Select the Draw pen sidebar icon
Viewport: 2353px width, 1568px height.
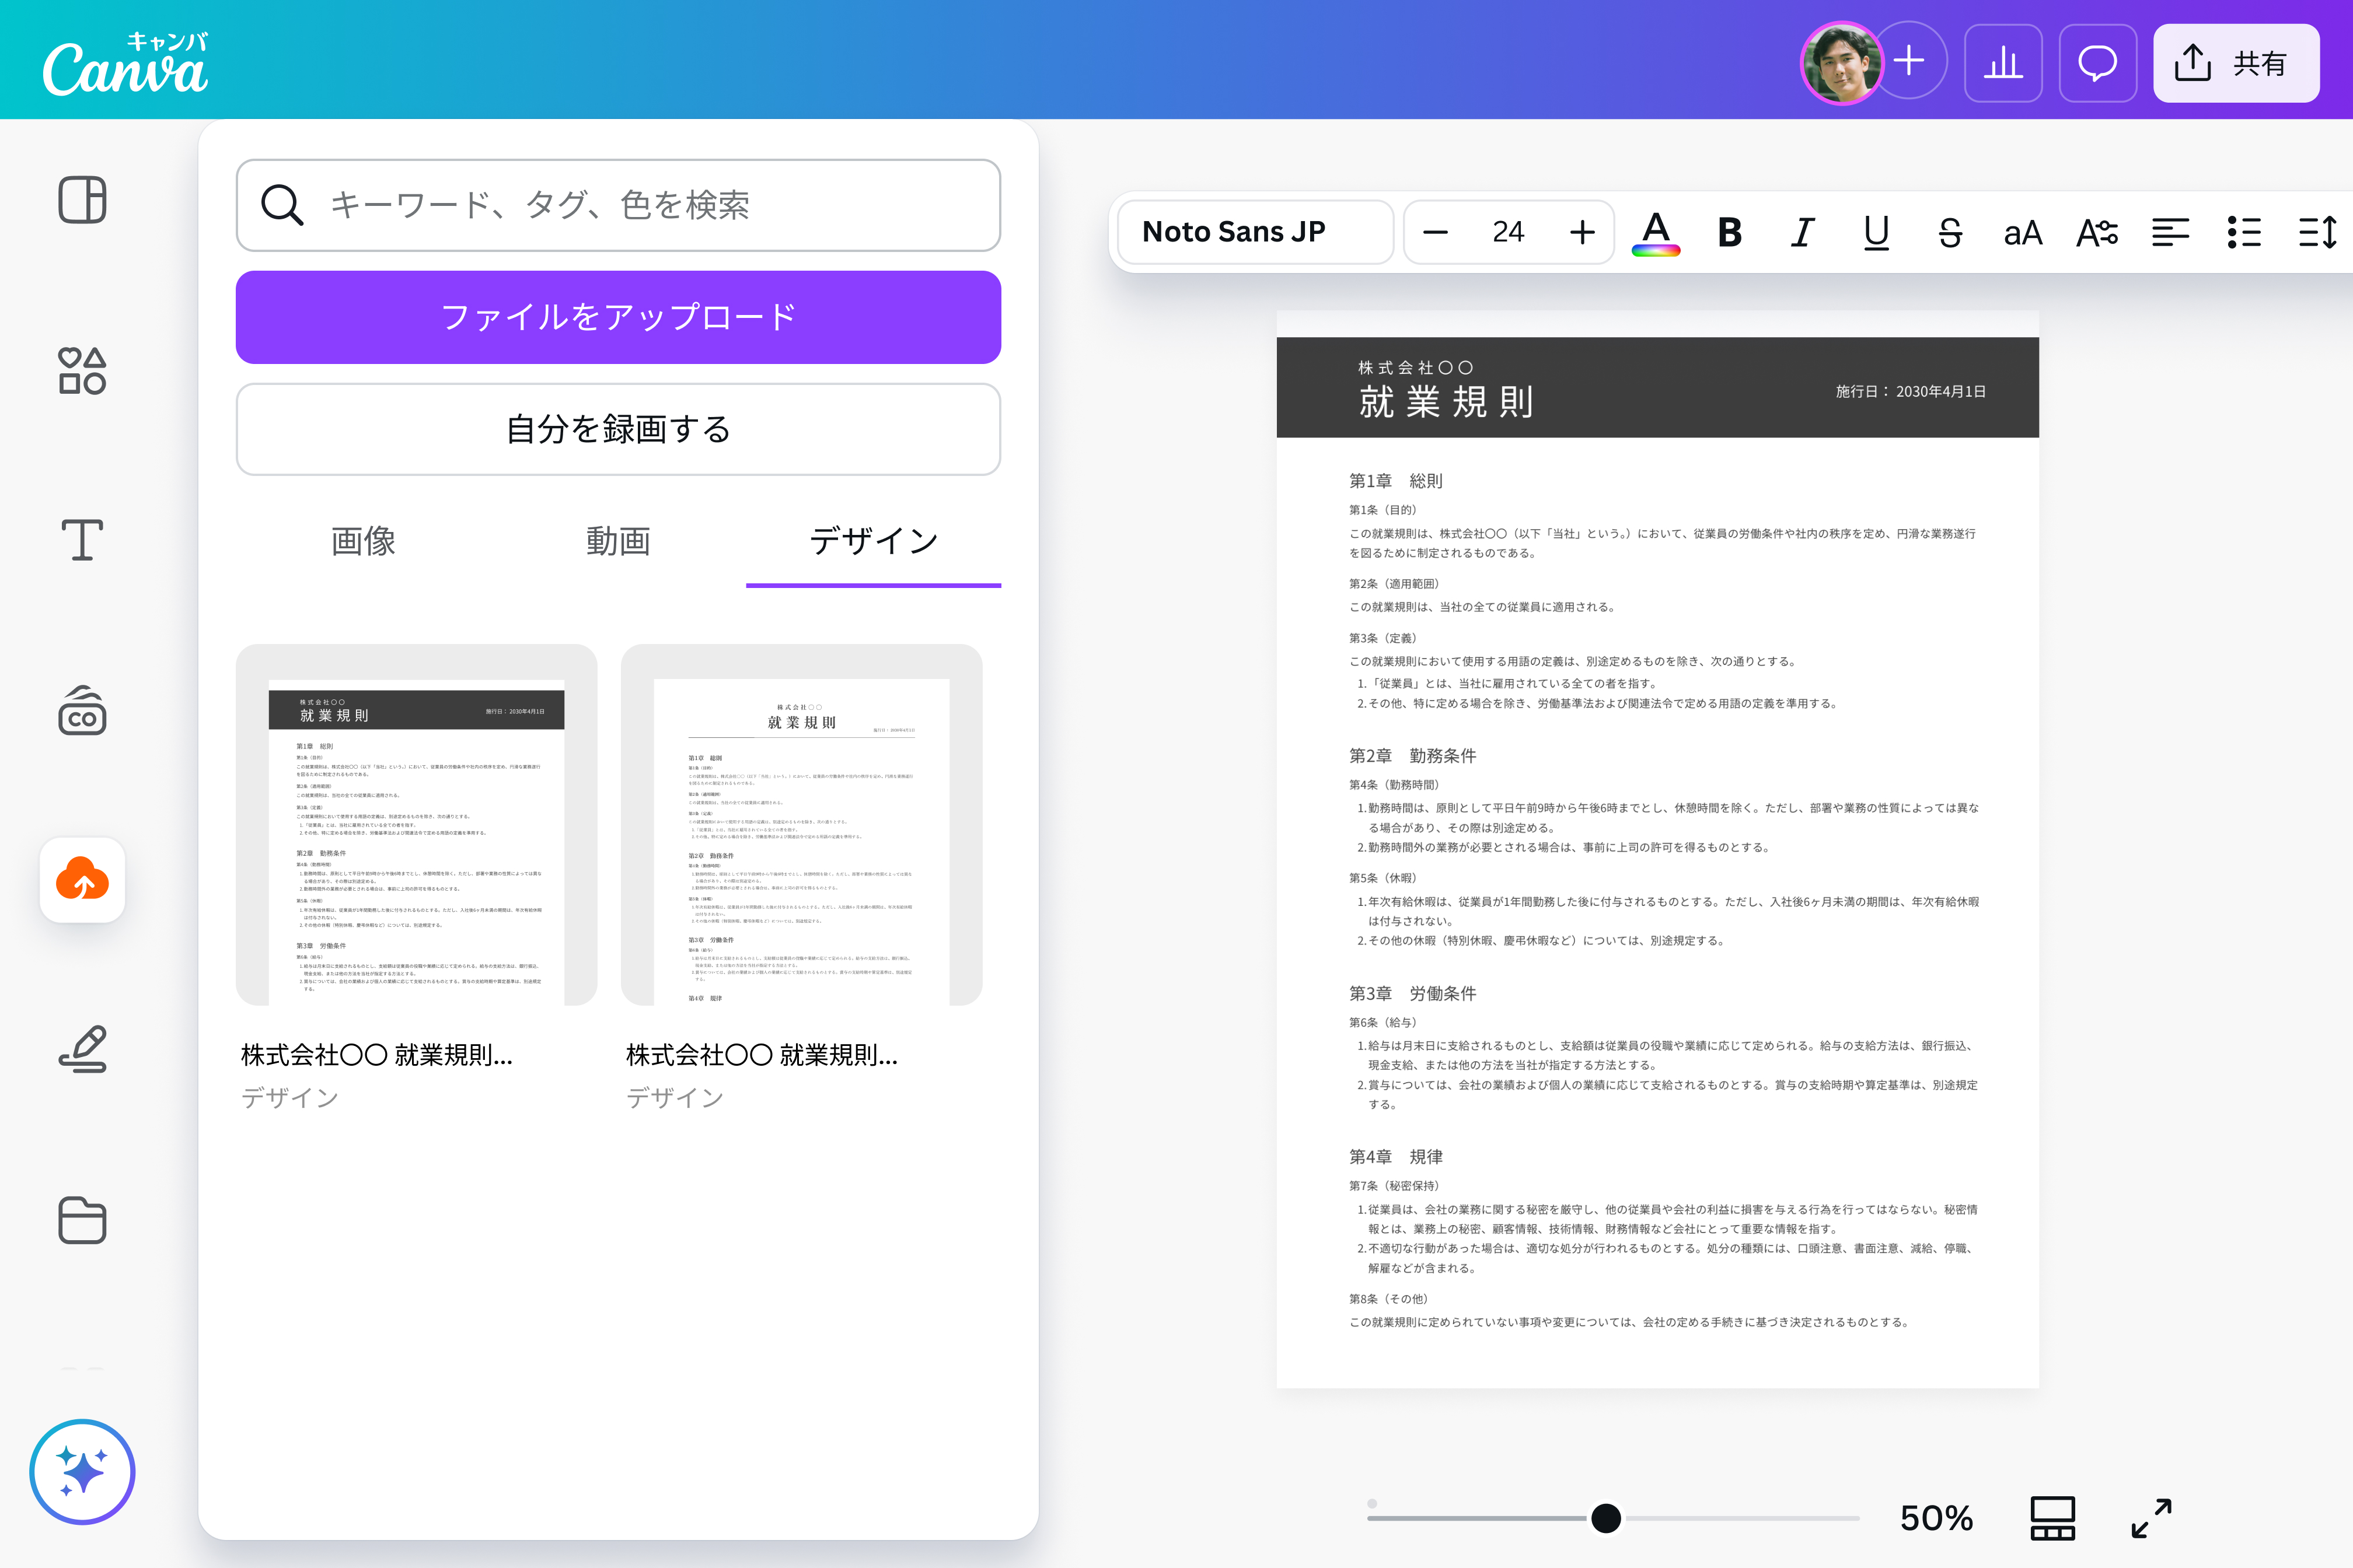82,1050
